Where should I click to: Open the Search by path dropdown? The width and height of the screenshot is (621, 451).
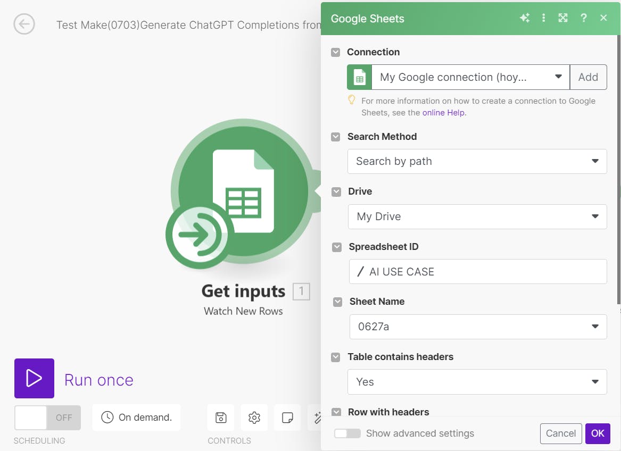point(477,161)
